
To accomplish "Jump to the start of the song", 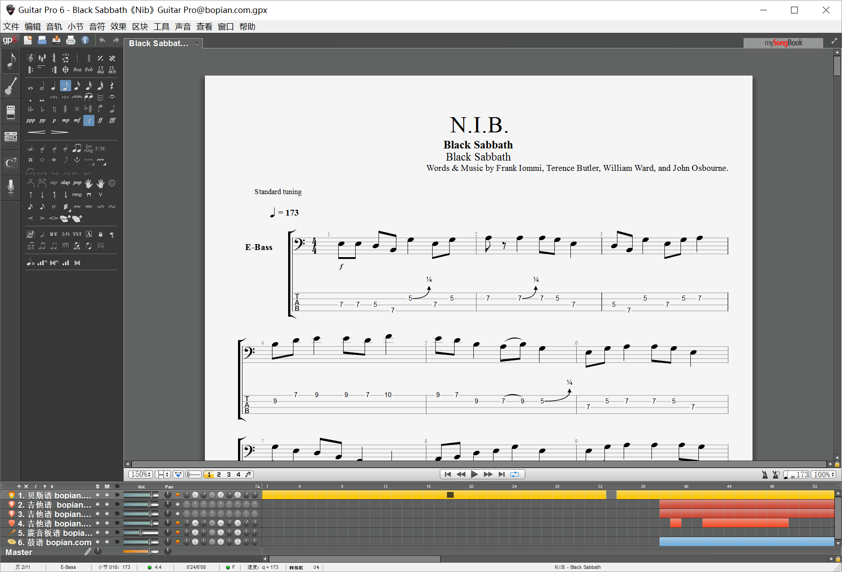I will [447, 475].
